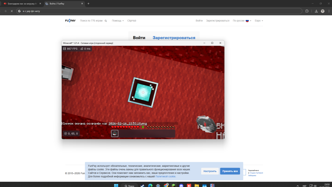Image resolution: width=332 pixels, height=187 pixels.
Task: Open the browser downloads icon
Action: [x=316, y=11]
